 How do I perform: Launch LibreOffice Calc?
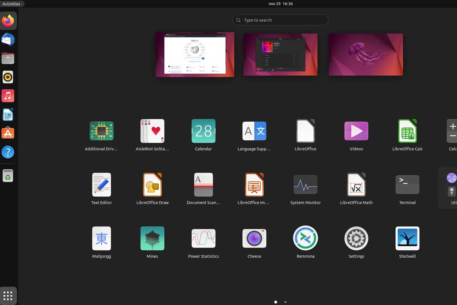[407, 131]
